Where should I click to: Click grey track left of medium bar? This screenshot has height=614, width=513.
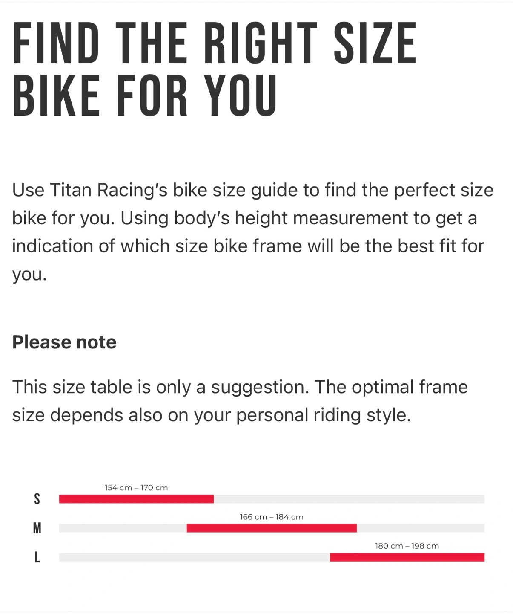(123, 528)
